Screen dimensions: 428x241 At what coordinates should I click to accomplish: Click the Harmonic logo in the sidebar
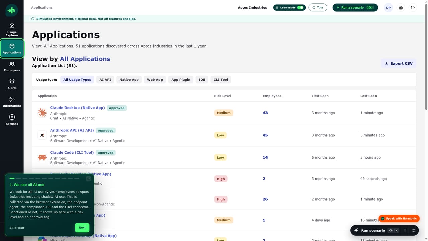click(12, 10)
